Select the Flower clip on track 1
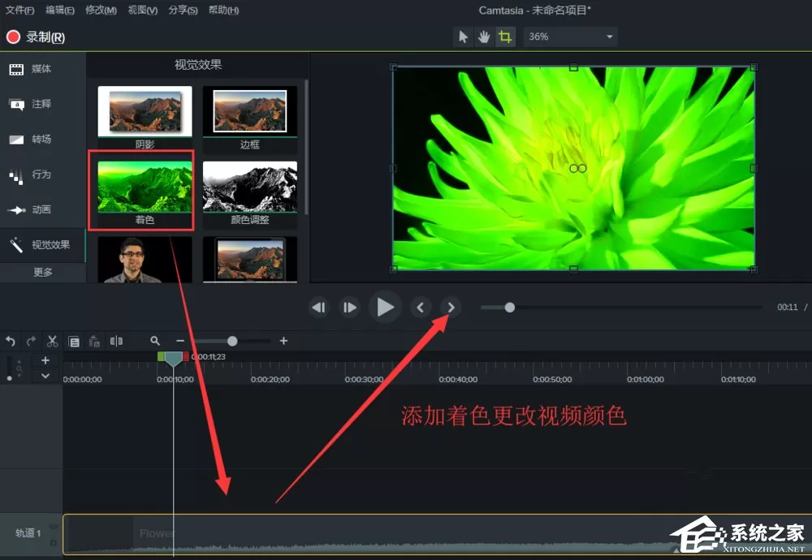The width and height of the screenshot is (812, 560). coord(438,535)
